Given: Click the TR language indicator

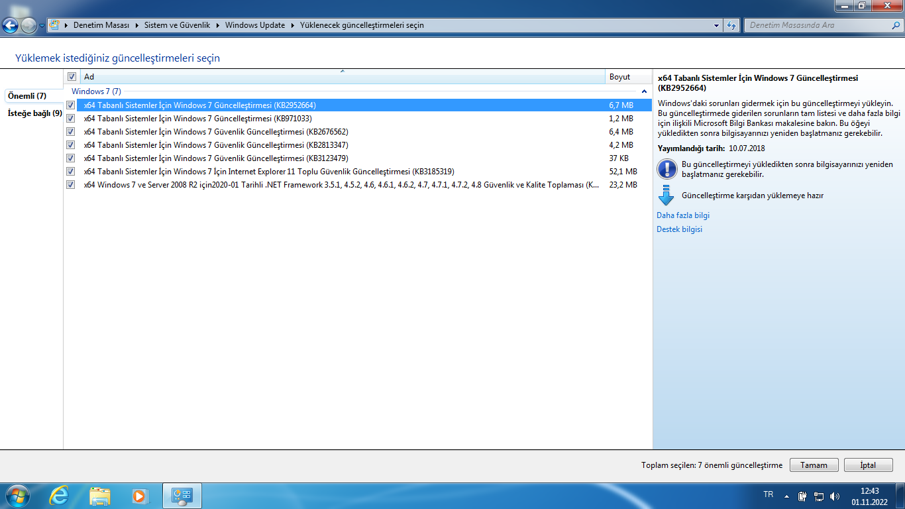Looking at the screenshot, I should point(769,494).
